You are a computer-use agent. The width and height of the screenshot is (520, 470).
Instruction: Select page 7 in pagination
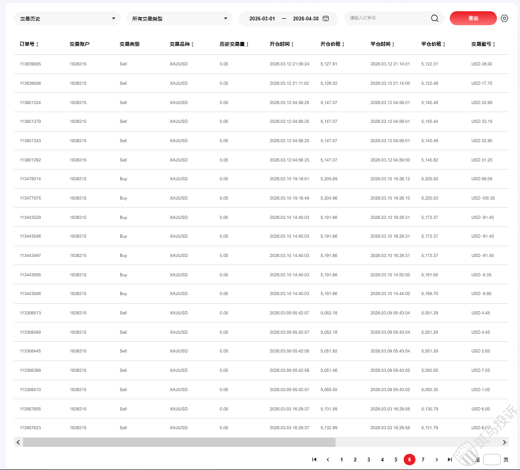click(x=423, y=459)
